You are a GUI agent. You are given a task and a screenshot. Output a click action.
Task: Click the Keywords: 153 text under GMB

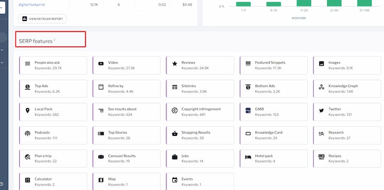coord(267,114)
